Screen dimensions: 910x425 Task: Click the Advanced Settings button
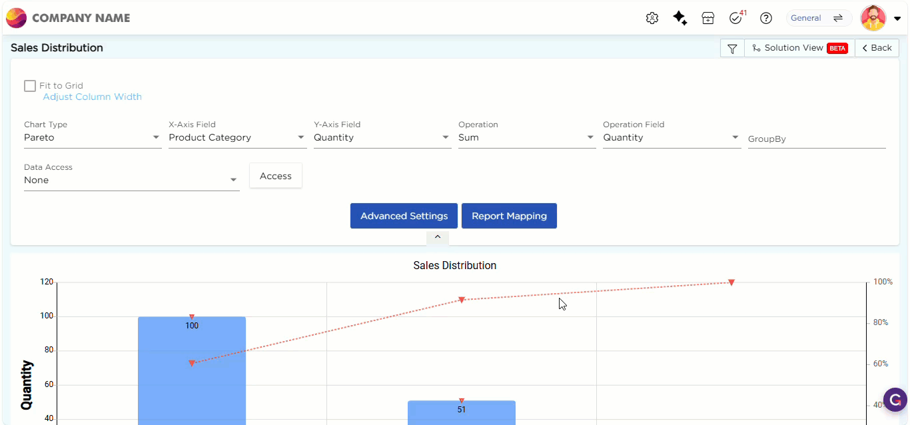(x=404, y=216)
